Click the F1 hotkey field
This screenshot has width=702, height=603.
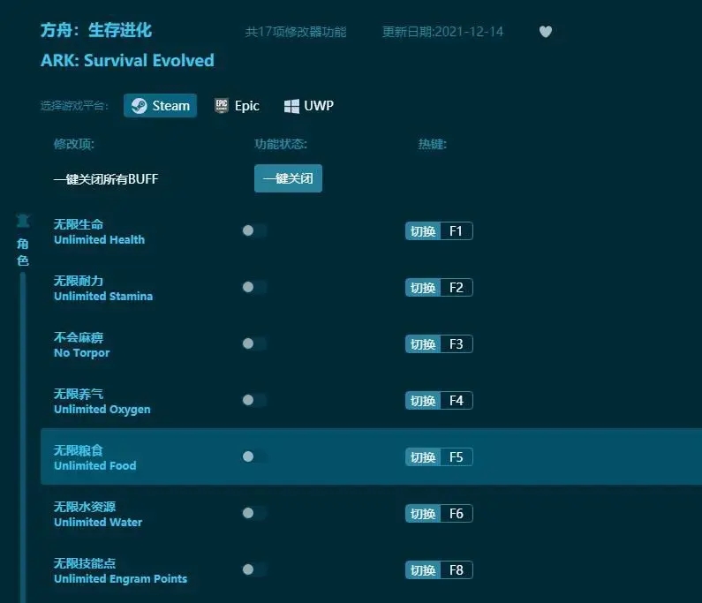(457, 231)
